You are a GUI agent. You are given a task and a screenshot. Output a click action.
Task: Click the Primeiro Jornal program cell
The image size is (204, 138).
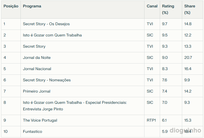pos(37,91)
